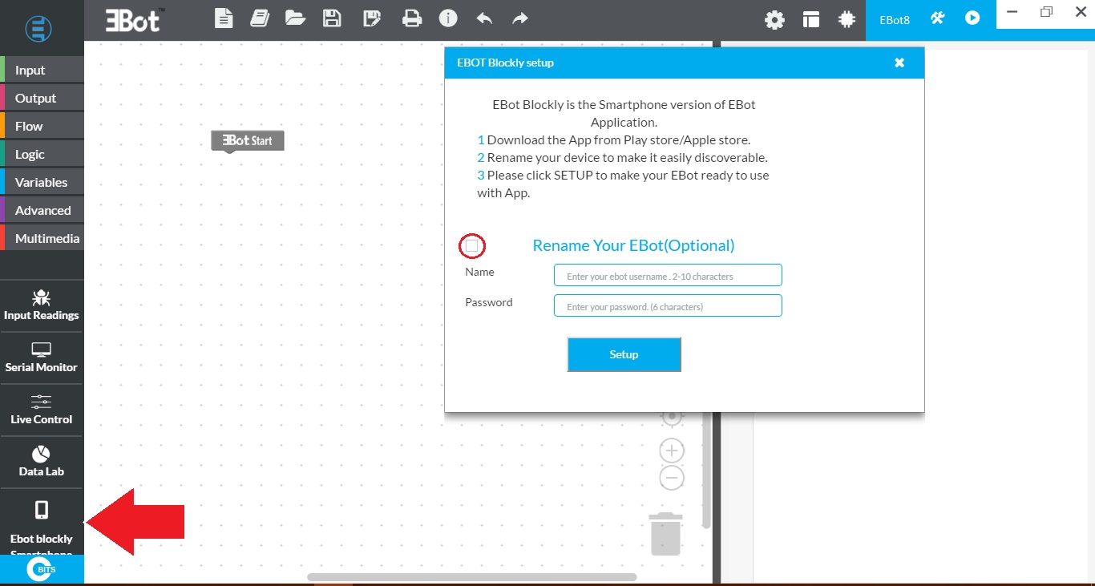Minimize the application window

coord(1013,11)
